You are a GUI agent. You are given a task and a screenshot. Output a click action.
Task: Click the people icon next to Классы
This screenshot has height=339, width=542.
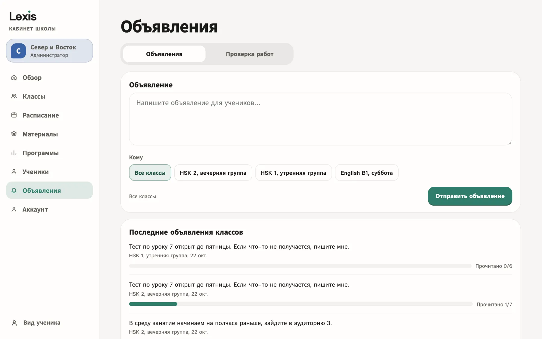14,96
